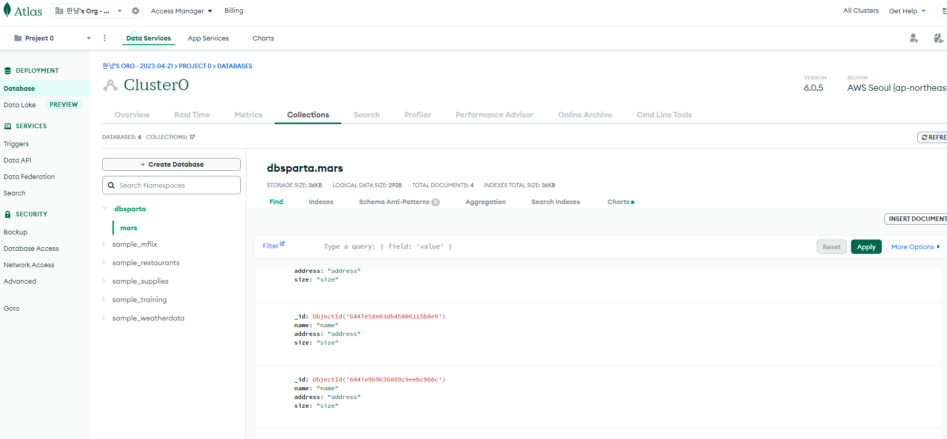The width and height of the screenshot is (947, 439).
Task: Click the Cluster0 cluster icon
Action: coord(110,85)
